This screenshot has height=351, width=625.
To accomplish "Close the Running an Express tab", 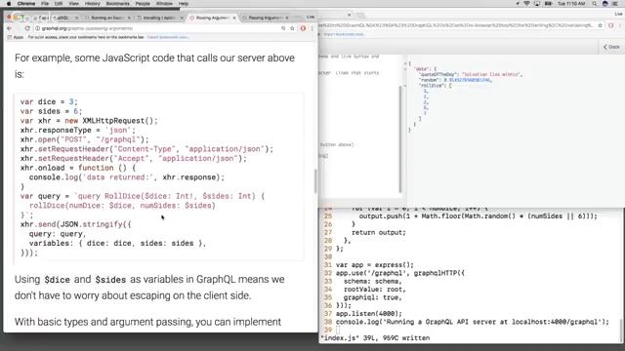I will [x=129, y=18].
